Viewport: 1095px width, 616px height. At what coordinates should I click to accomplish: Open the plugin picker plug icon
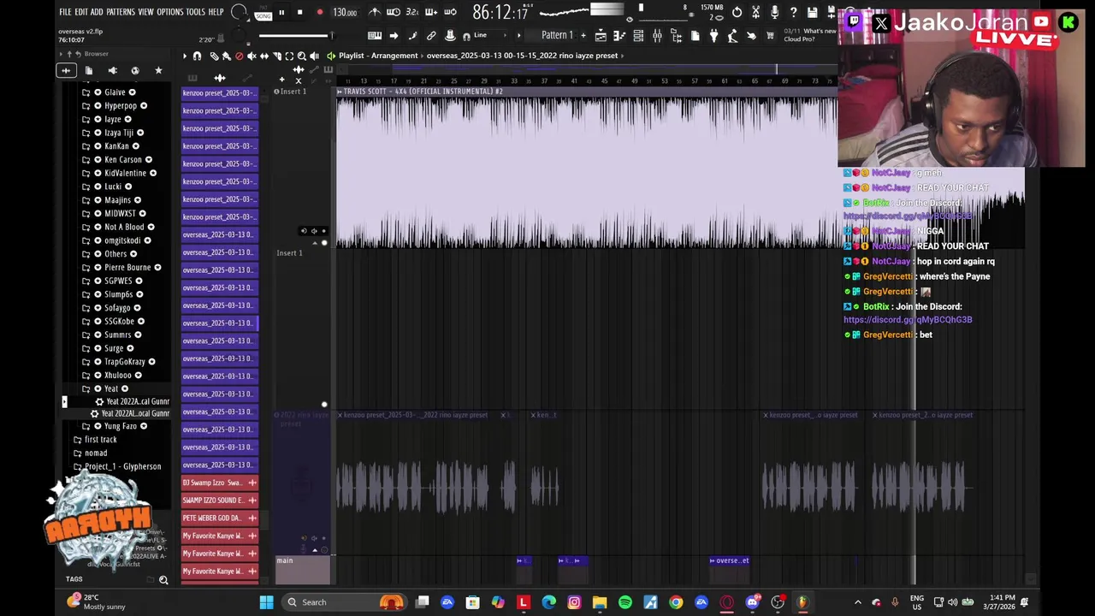713,35
